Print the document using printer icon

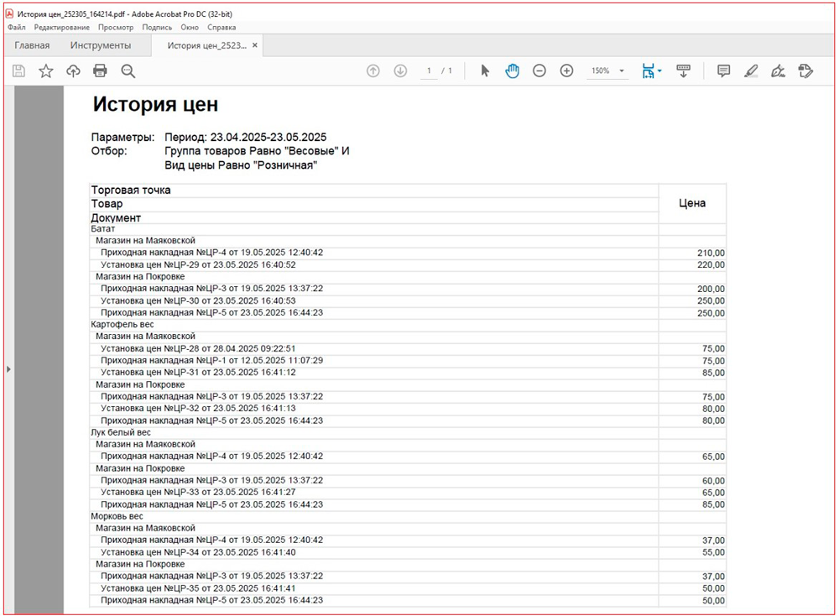tap(100, 71)
